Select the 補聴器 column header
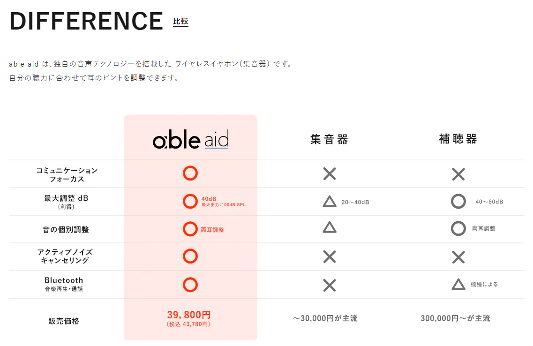The width and height of the screenshot is (533, 346). point(458,139)
